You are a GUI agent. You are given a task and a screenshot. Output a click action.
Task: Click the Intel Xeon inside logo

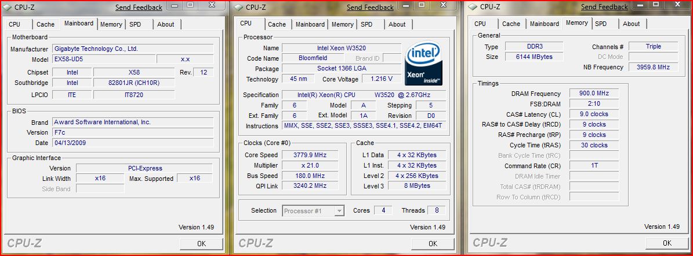coord(423,64)
